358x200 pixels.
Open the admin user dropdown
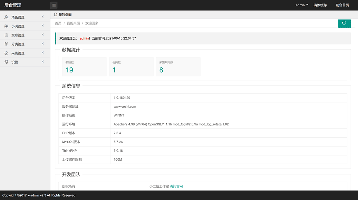[x=302, y=5]
